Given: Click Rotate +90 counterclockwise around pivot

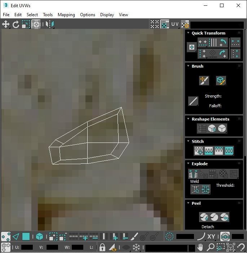Looking at the screenshot, I should (223, 43).
